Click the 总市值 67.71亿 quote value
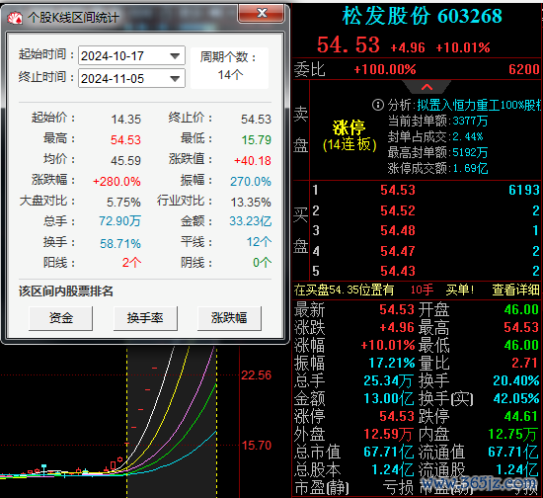This screenshot has width=543, height=498. click(389, 452)
